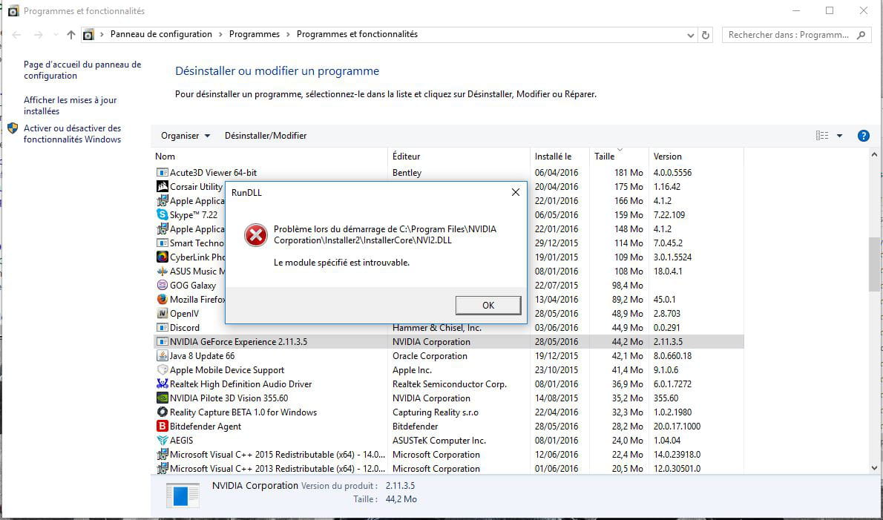Click the Realtek High Definition Audio Driver icon
This screenshot has width=883, height=520.
(163, 384)
